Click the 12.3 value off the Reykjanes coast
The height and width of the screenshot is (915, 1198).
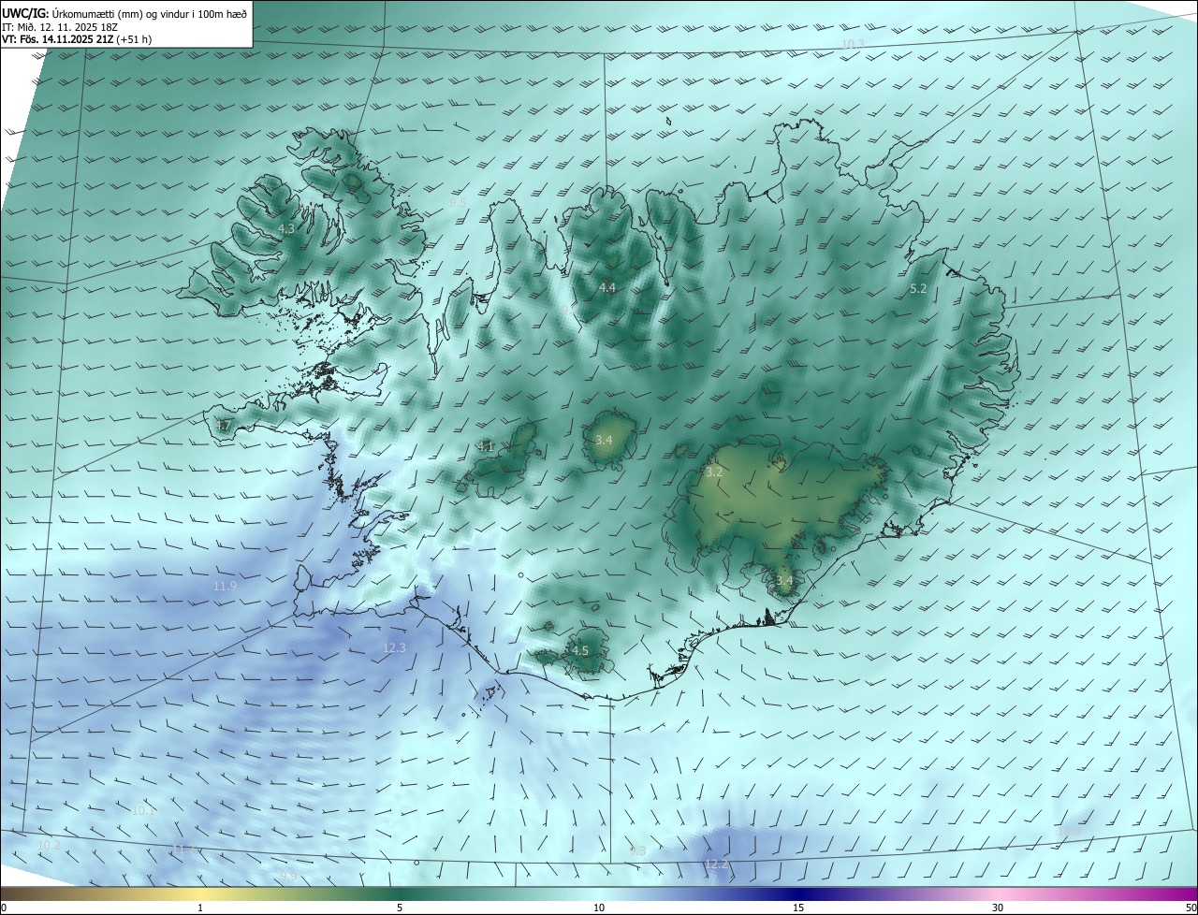pos(394,648)
